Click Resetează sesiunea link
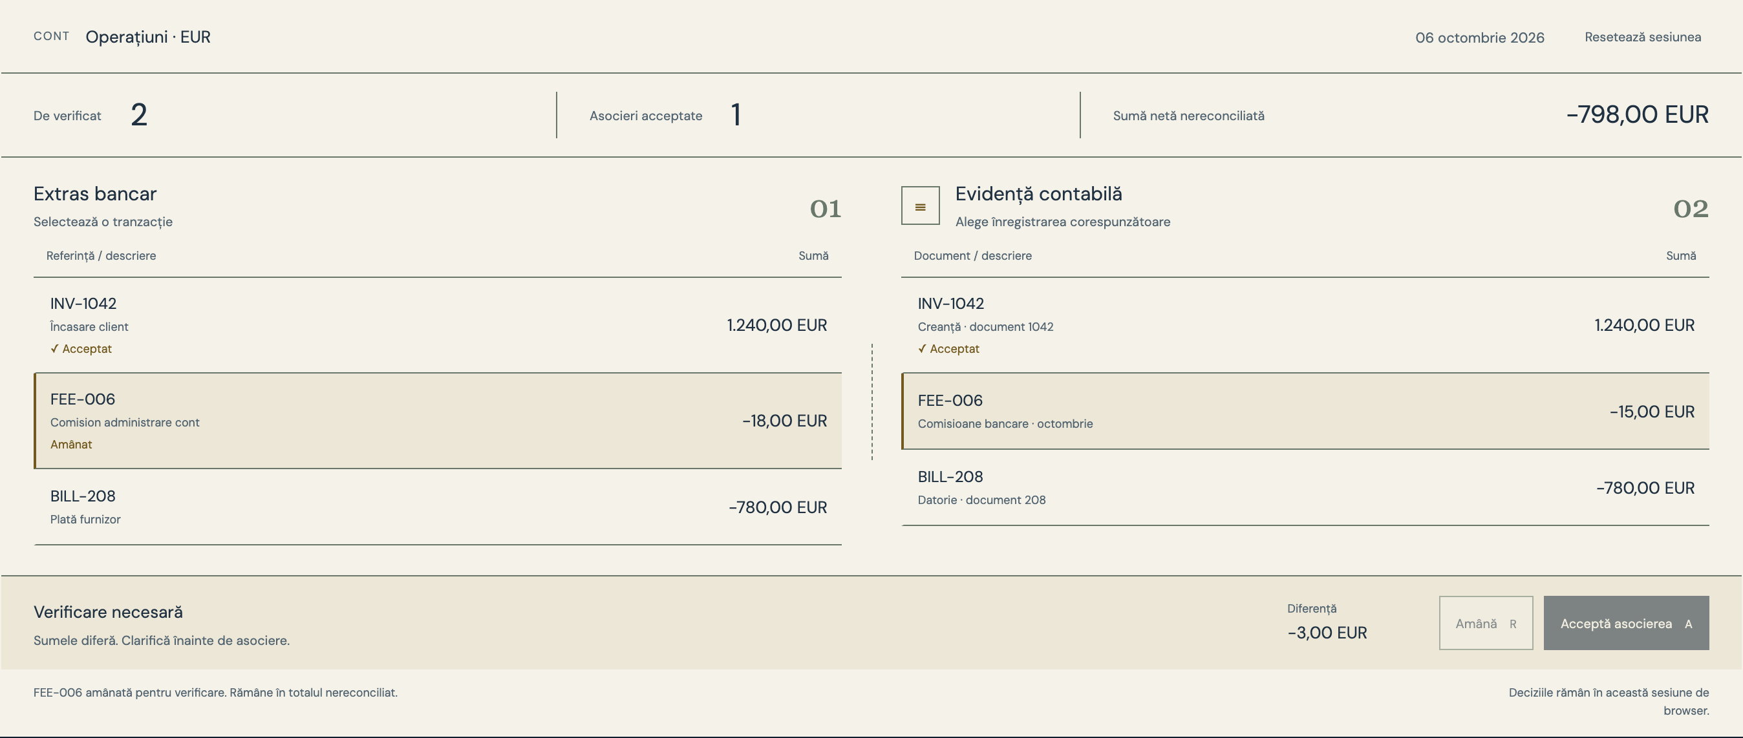The image size is (1743, 738). (x=1642, y=37)
